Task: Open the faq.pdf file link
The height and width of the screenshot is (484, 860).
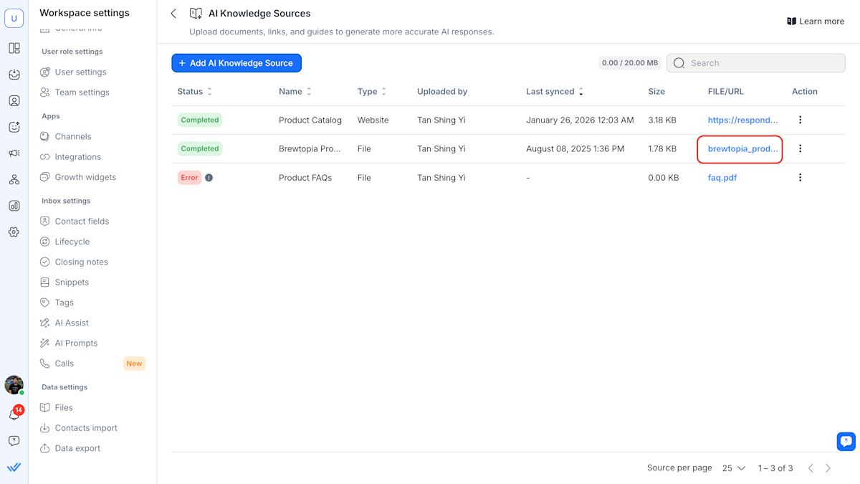Action: [722, 178]
